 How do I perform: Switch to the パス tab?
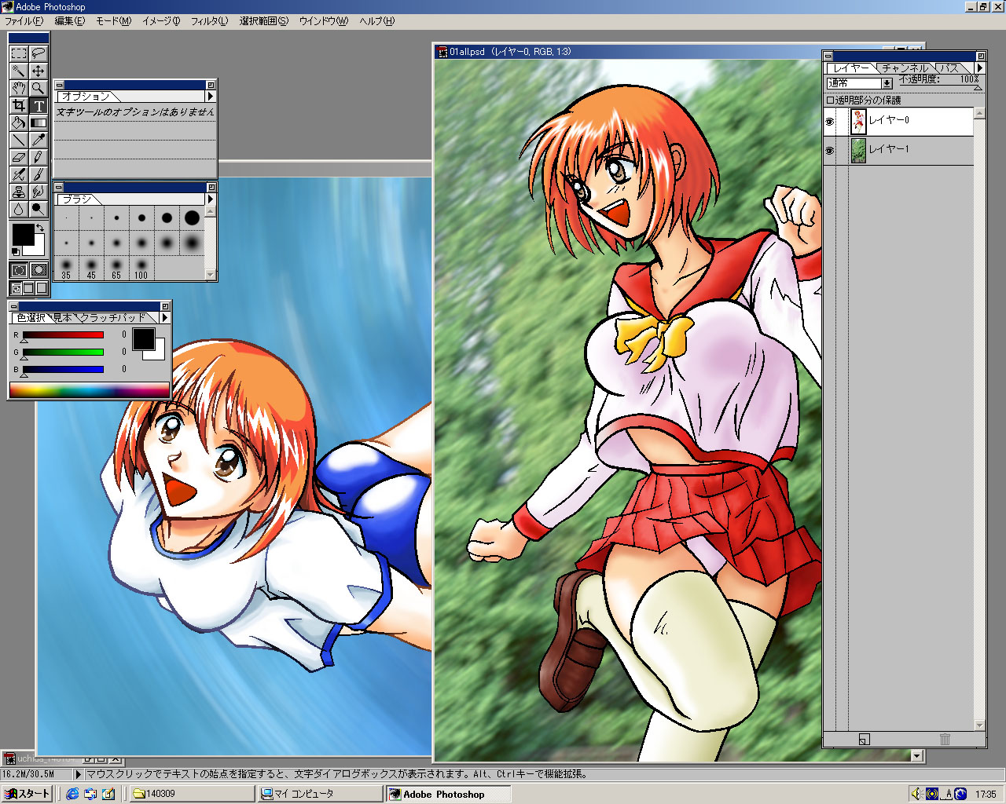949,68
